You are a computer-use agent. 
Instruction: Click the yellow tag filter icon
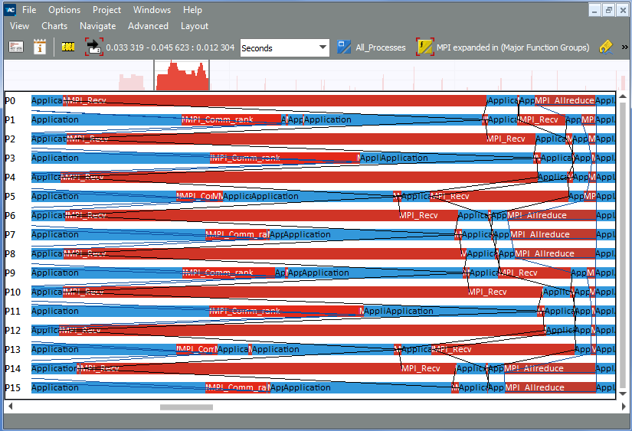point(605,47)
